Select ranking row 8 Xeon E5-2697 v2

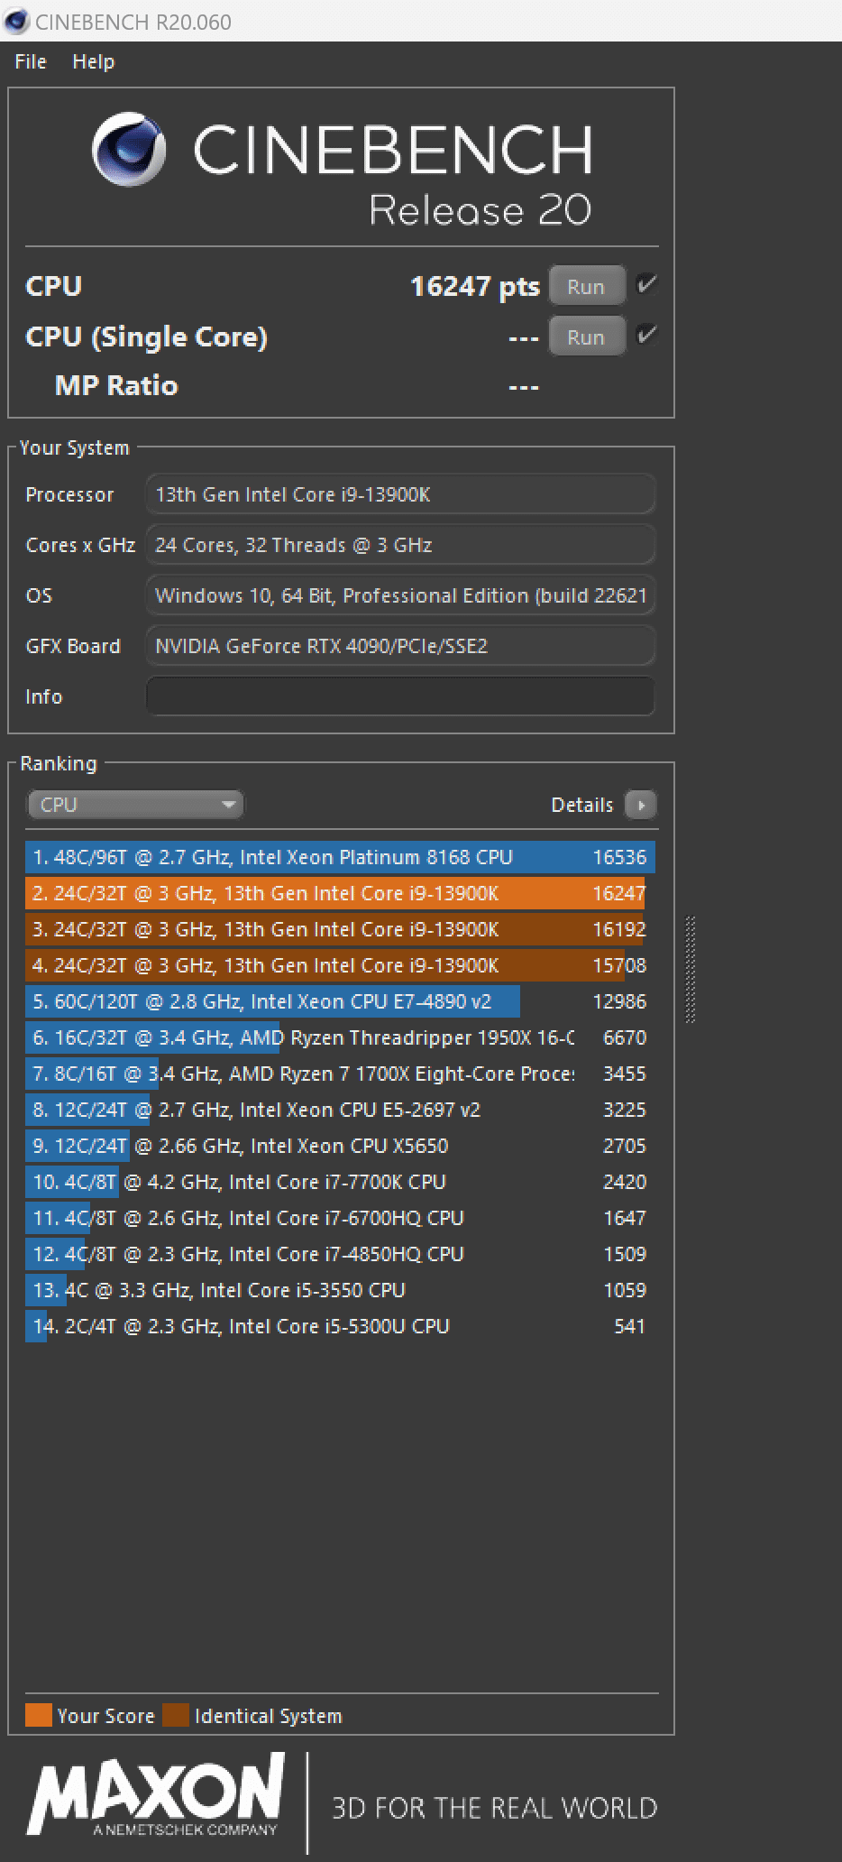coord(340,1110)
